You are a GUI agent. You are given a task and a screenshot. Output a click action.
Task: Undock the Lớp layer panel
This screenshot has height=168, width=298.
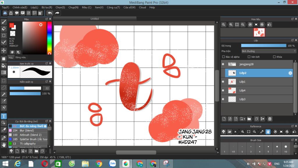292,40
